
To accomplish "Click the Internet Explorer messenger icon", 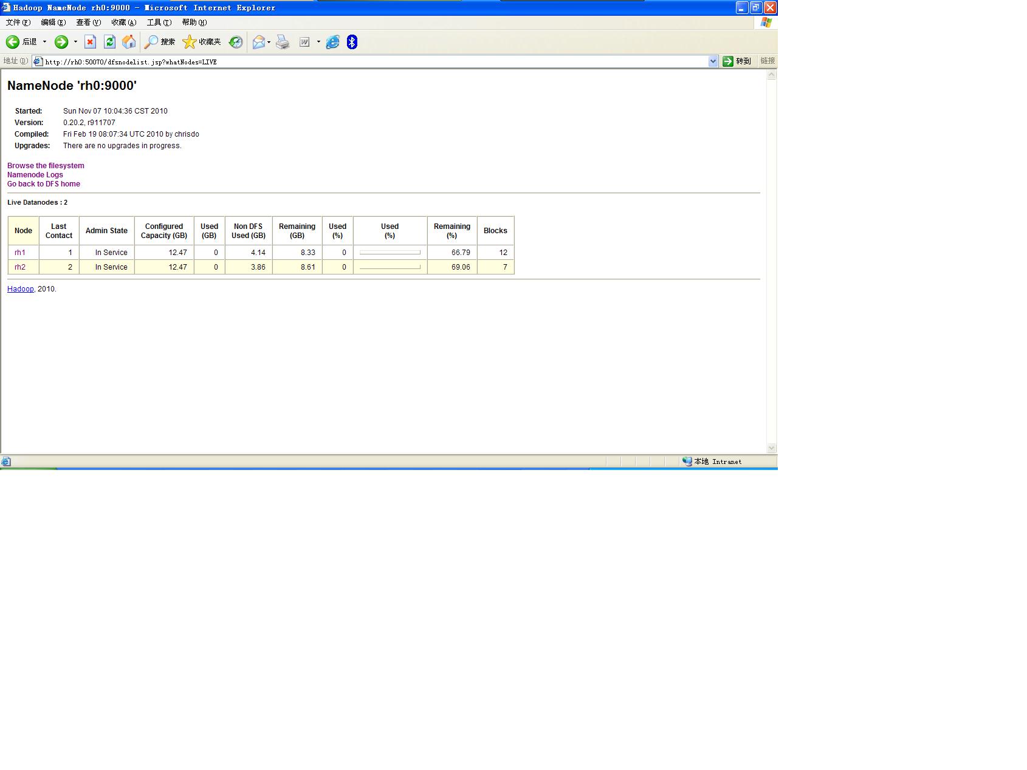I will [333, 42].
